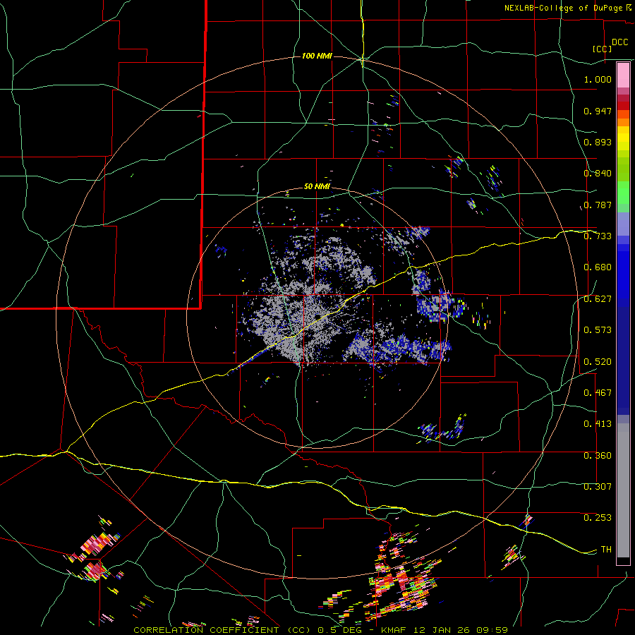Click the DCC label above the color scale

(x=620, y=42)
